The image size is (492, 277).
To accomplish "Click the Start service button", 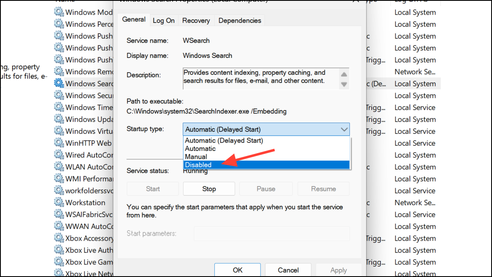I will [153, 189].
